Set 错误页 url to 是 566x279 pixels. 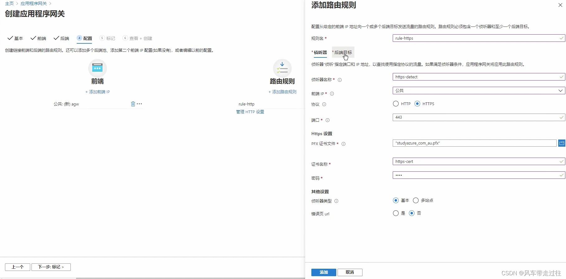[396, 213]
